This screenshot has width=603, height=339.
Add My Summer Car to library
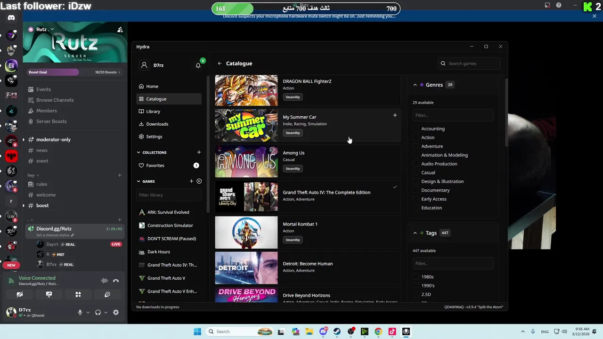tap(395, 115)
